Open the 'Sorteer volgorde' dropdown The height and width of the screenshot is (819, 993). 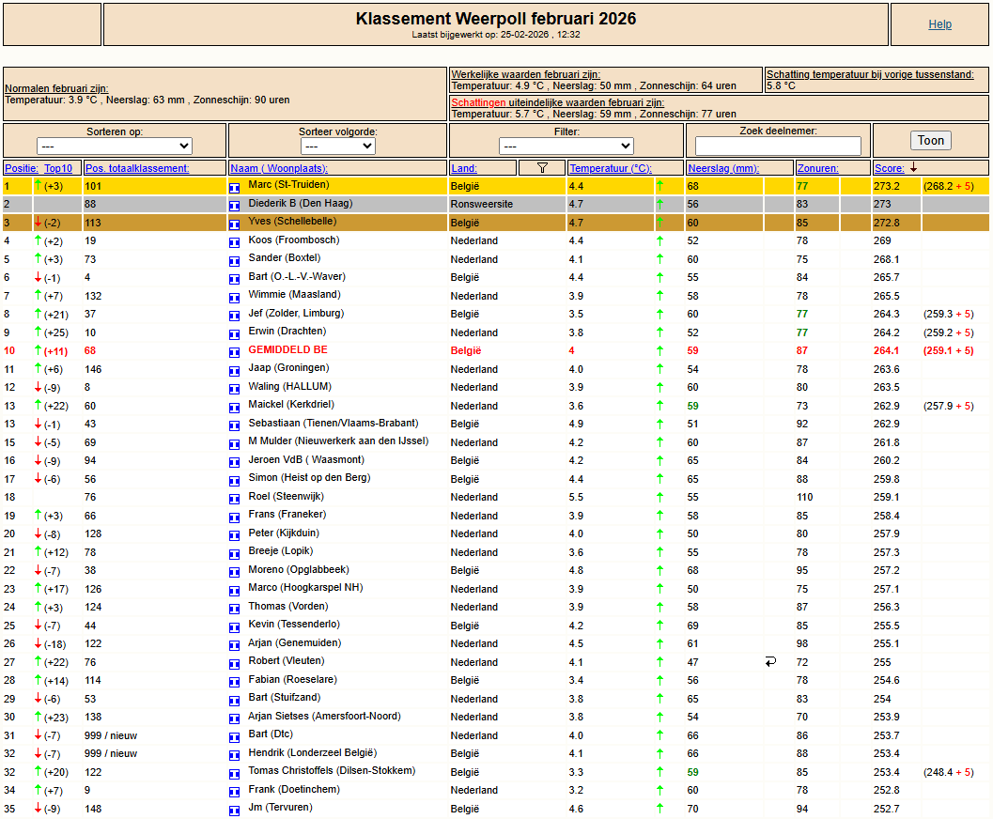click(337, 147)
